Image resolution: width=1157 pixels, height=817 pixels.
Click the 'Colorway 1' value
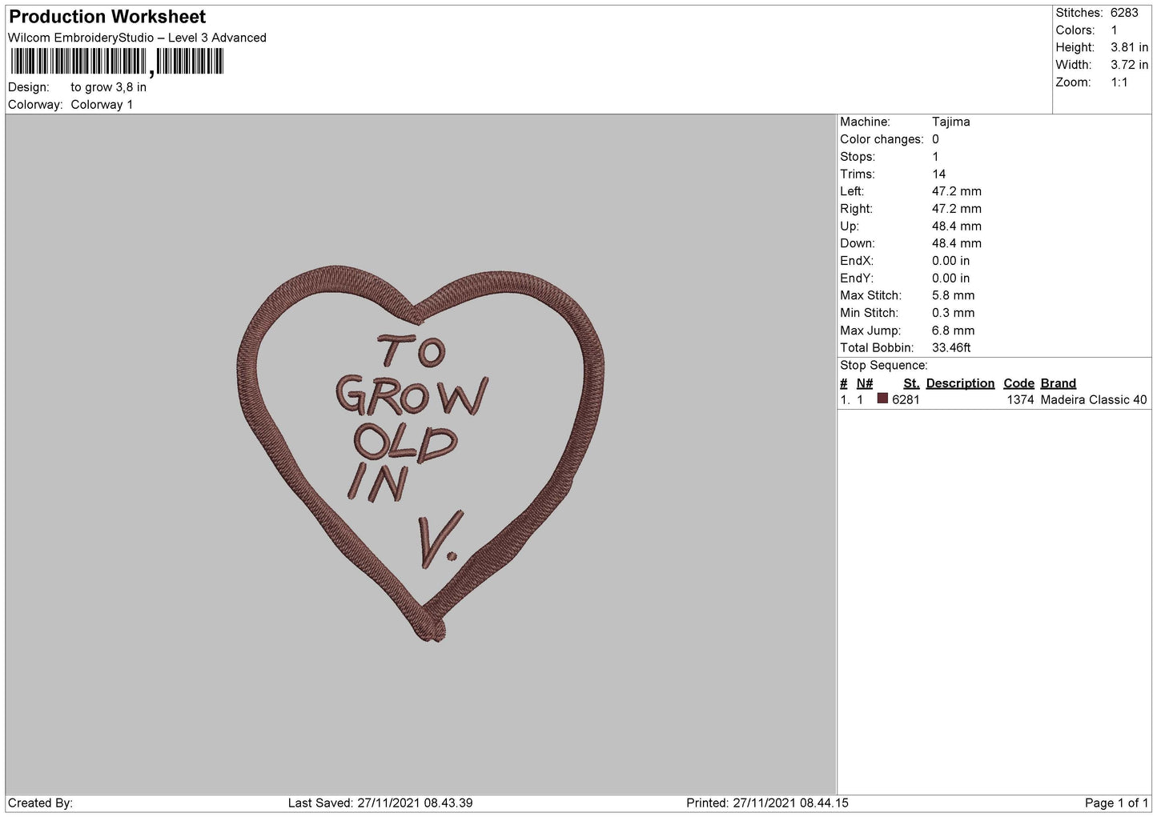(102, 105)
